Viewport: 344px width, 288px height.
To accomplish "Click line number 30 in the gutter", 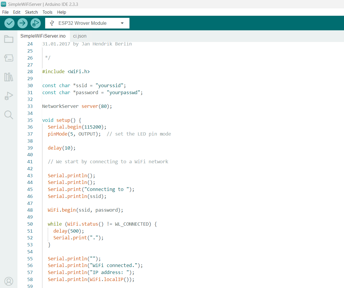I will pos(30,85).
